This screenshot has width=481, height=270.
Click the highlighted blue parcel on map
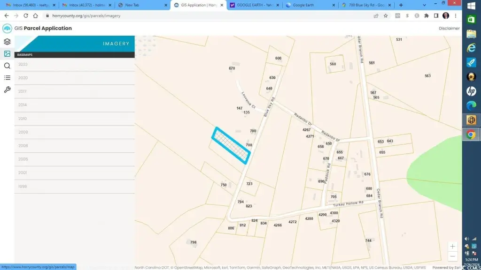click(231, 145)
